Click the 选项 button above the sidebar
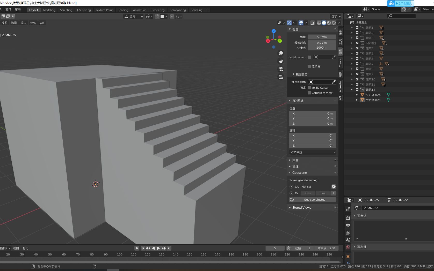Screen dimensions: 434x271 [335, 16]
